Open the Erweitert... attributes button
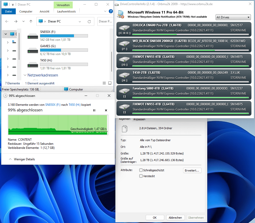Screen dimensions: 255x223 [192, 170]
